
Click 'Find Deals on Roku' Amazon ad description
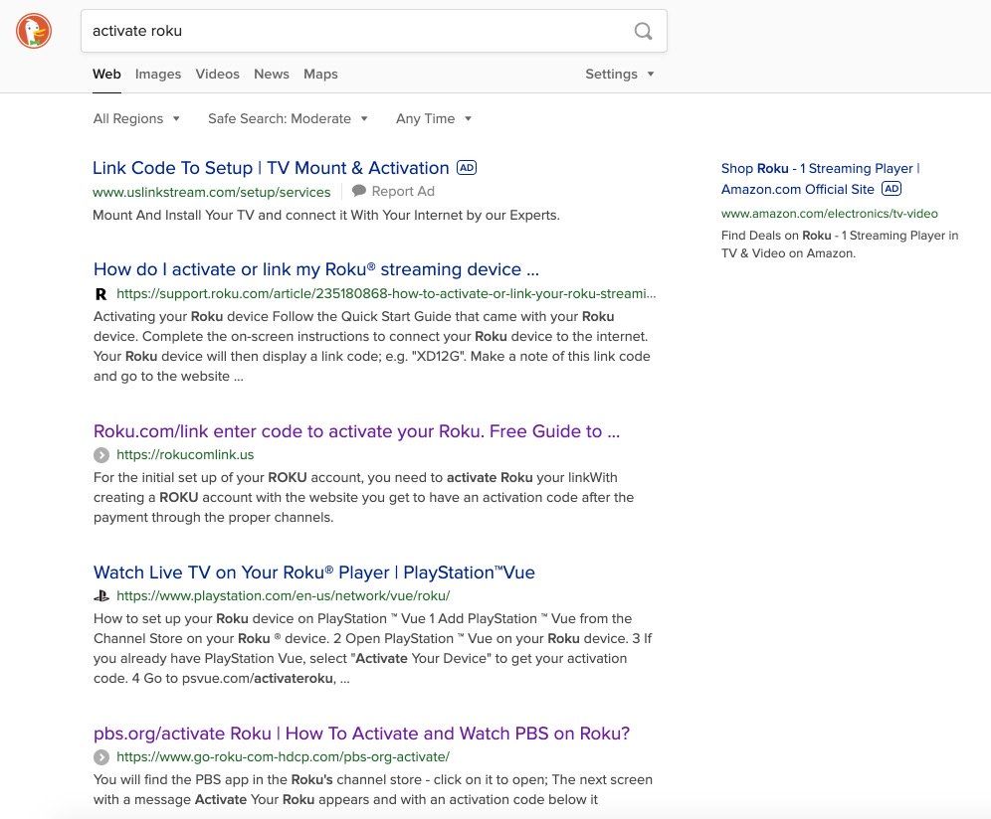coord(840,245)
